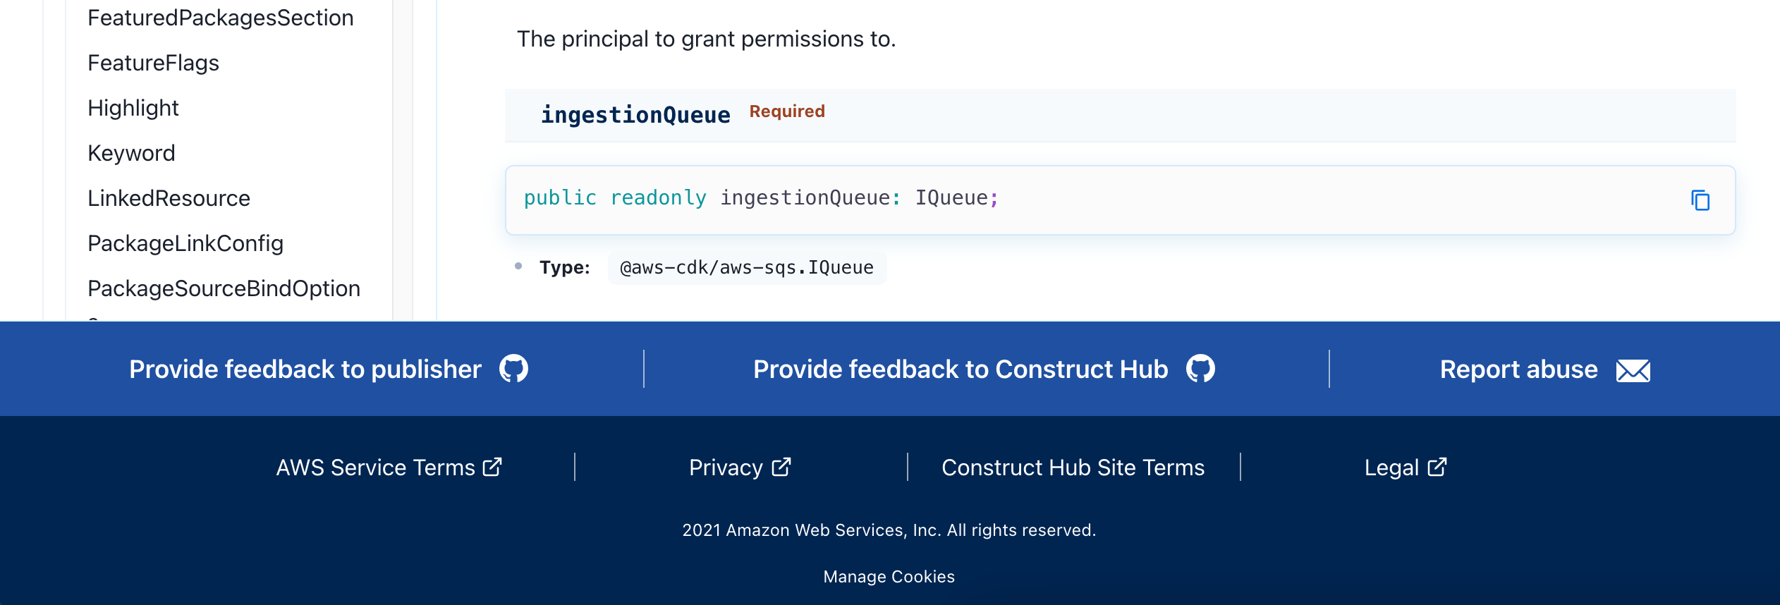Image resolution: width=1780 pixels, height=605 pixels.
Task: Select PackageSourceBindOption in the sidebar
Action: click(224, 288)
